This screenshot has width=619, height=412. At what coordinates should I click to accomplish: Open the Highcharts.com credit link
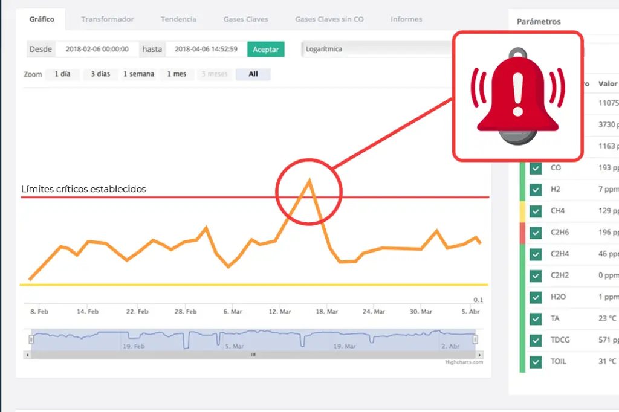click(x=465, y=362)
